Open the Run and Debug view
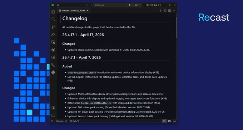The width and height of the screenshot is (243, 130). tap(53, 34)
